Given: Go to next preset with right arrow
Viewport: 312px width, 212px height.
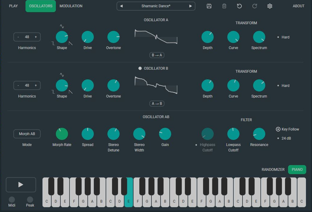Looking at the screenshot, I should click(190, 6).
